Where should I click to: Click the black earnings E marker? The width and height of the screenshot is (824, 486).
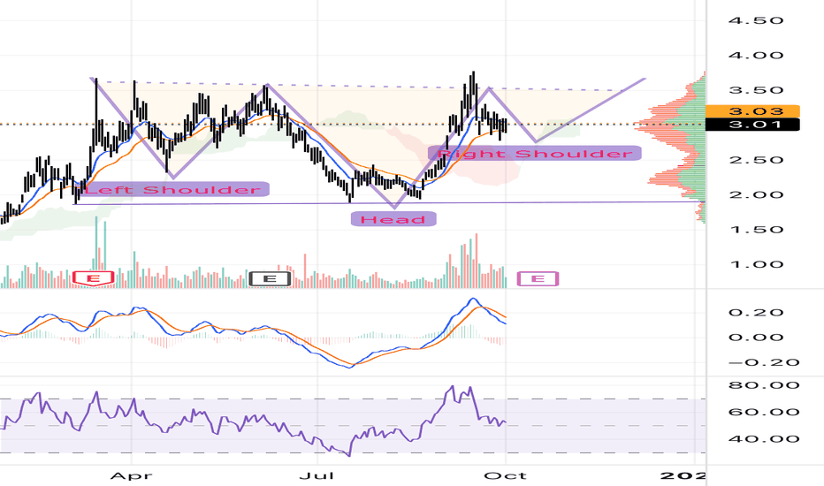click(x=270, y=278)
